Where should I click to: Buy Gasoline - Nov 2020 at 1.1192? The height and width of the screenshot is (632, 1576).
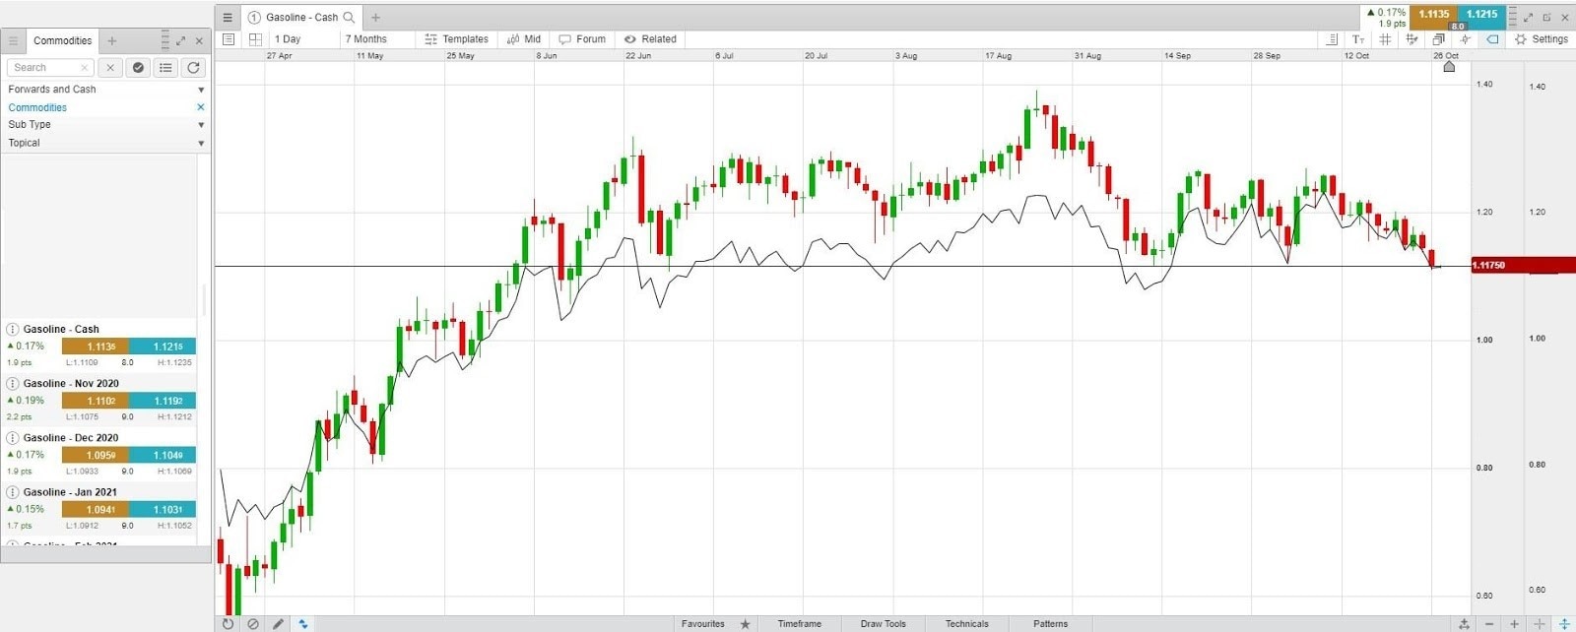[163, 401]
